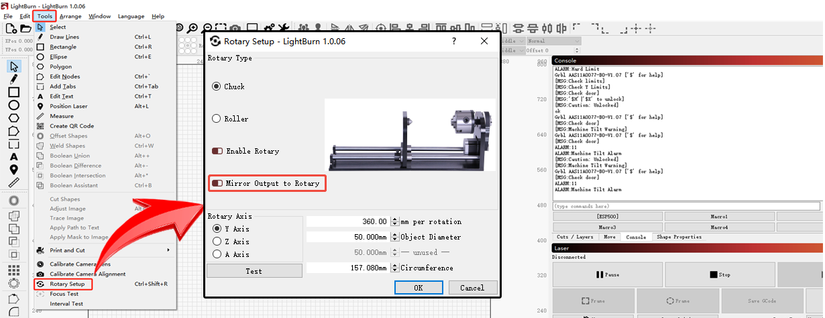825x318 pixels.
Task: Select the pencil Draw Lines tool in left toolbar
Action: [x=13, y=78]
